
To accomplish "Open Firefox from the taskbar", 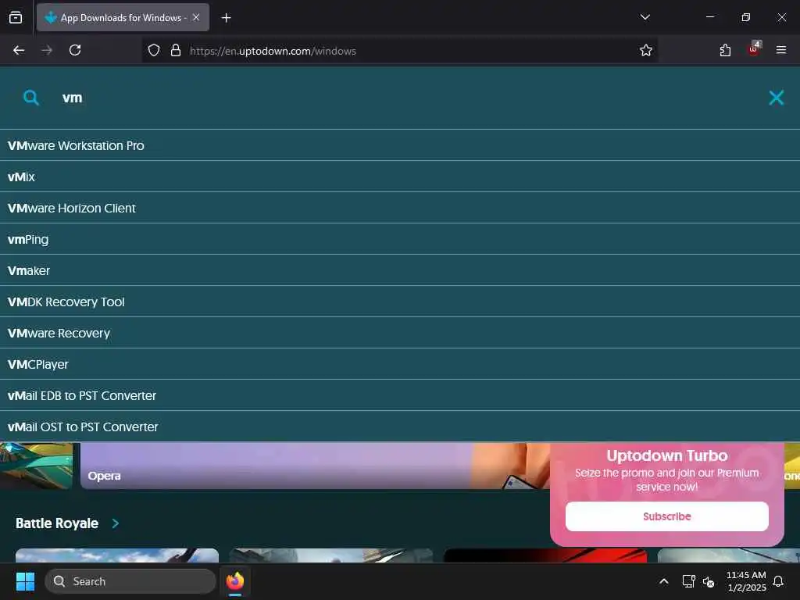I will tap(235, 581).
